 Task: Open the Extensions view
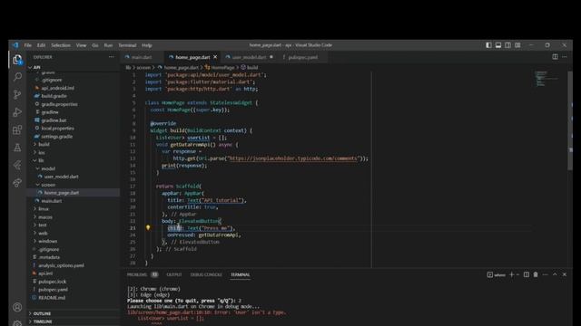(x=17, y=130)
